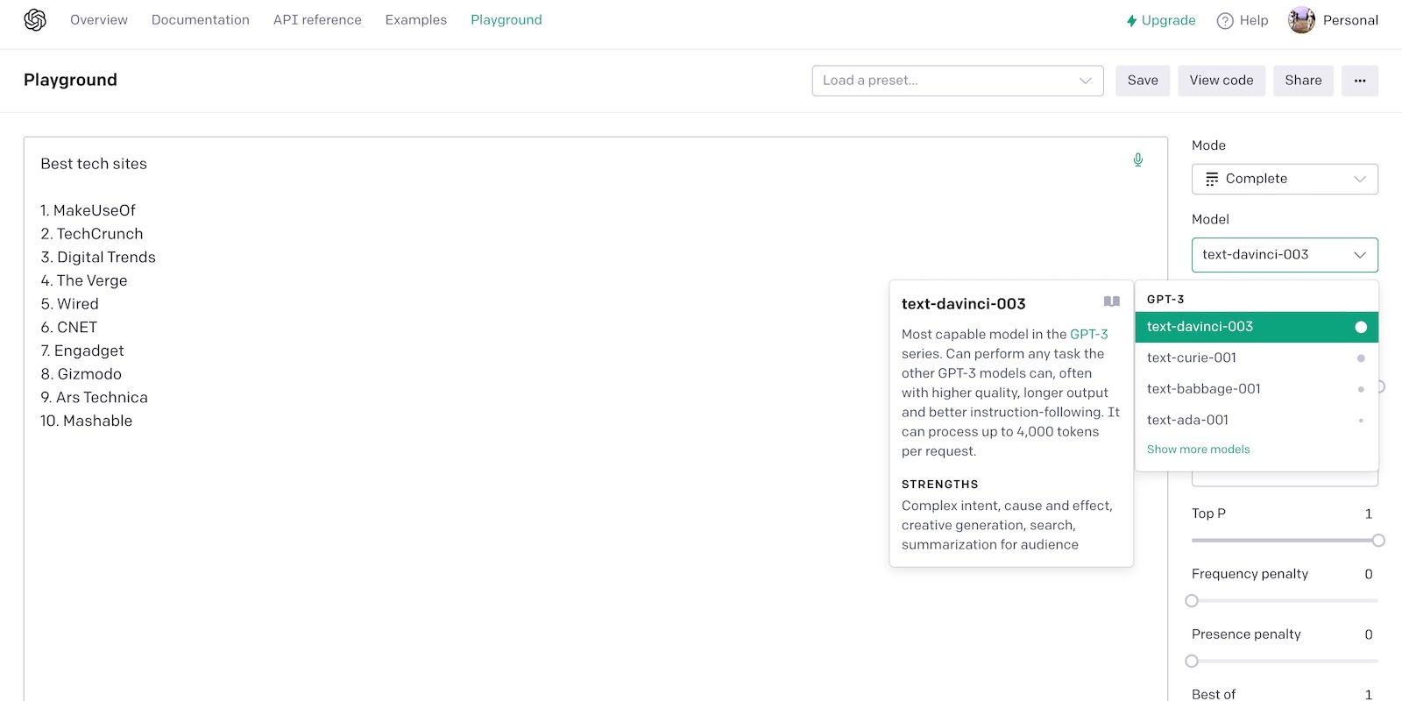Click Show more models link
Screen dimensions: 1402x701
tap(1198, 450)
